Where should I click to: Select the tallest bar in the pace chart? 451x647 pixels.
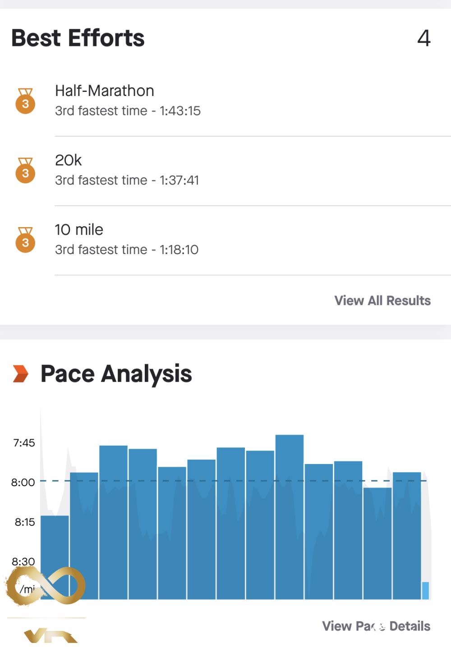[289, 516]
